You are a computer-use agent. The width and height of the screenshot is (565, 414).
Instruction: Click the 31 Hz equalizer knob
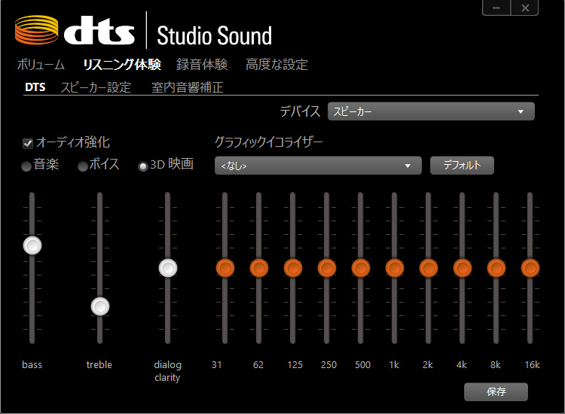pyautogui.click(x=225, y=268)
